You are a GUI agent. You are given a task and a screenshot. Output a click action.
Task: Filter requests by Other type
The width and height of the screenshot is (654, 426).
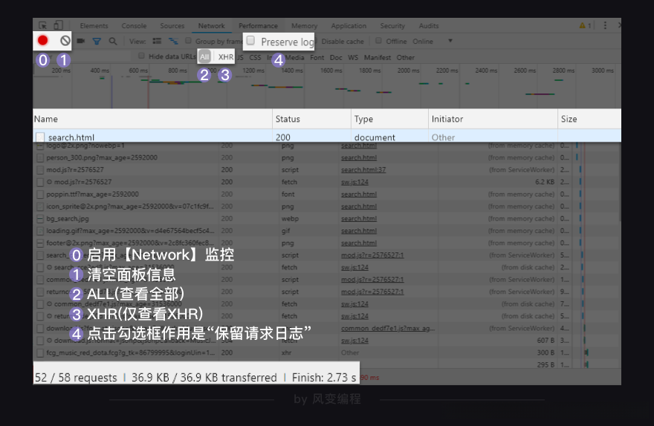406,57
